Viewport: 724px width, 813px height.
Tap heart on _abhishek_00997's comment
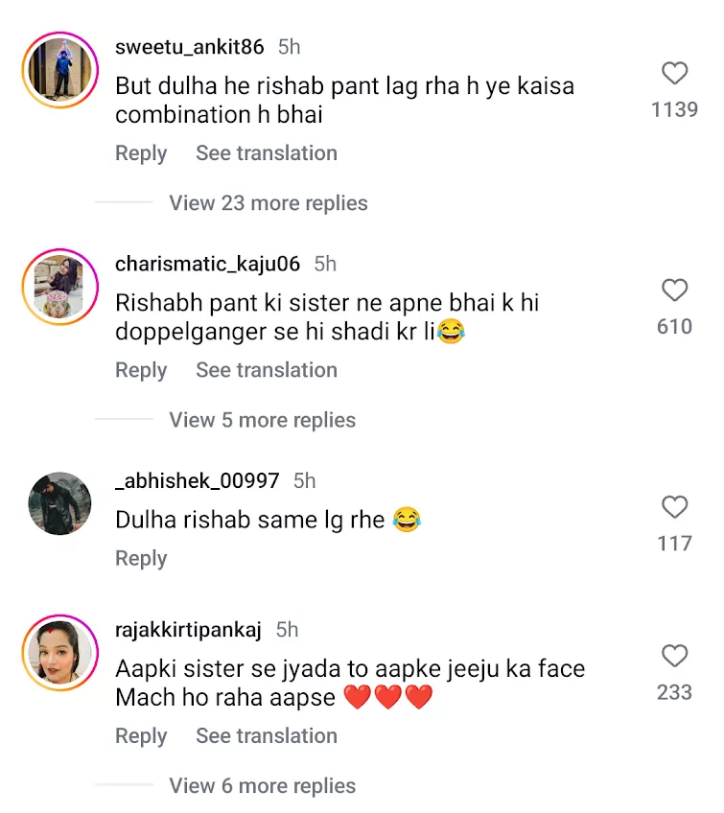(x=675, y=507)
